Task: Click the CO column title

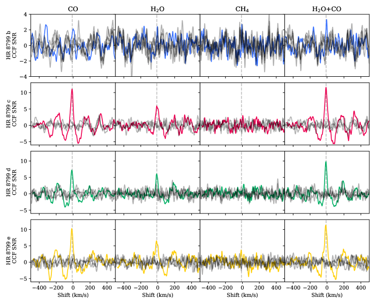Action: (x=73, y=9)
